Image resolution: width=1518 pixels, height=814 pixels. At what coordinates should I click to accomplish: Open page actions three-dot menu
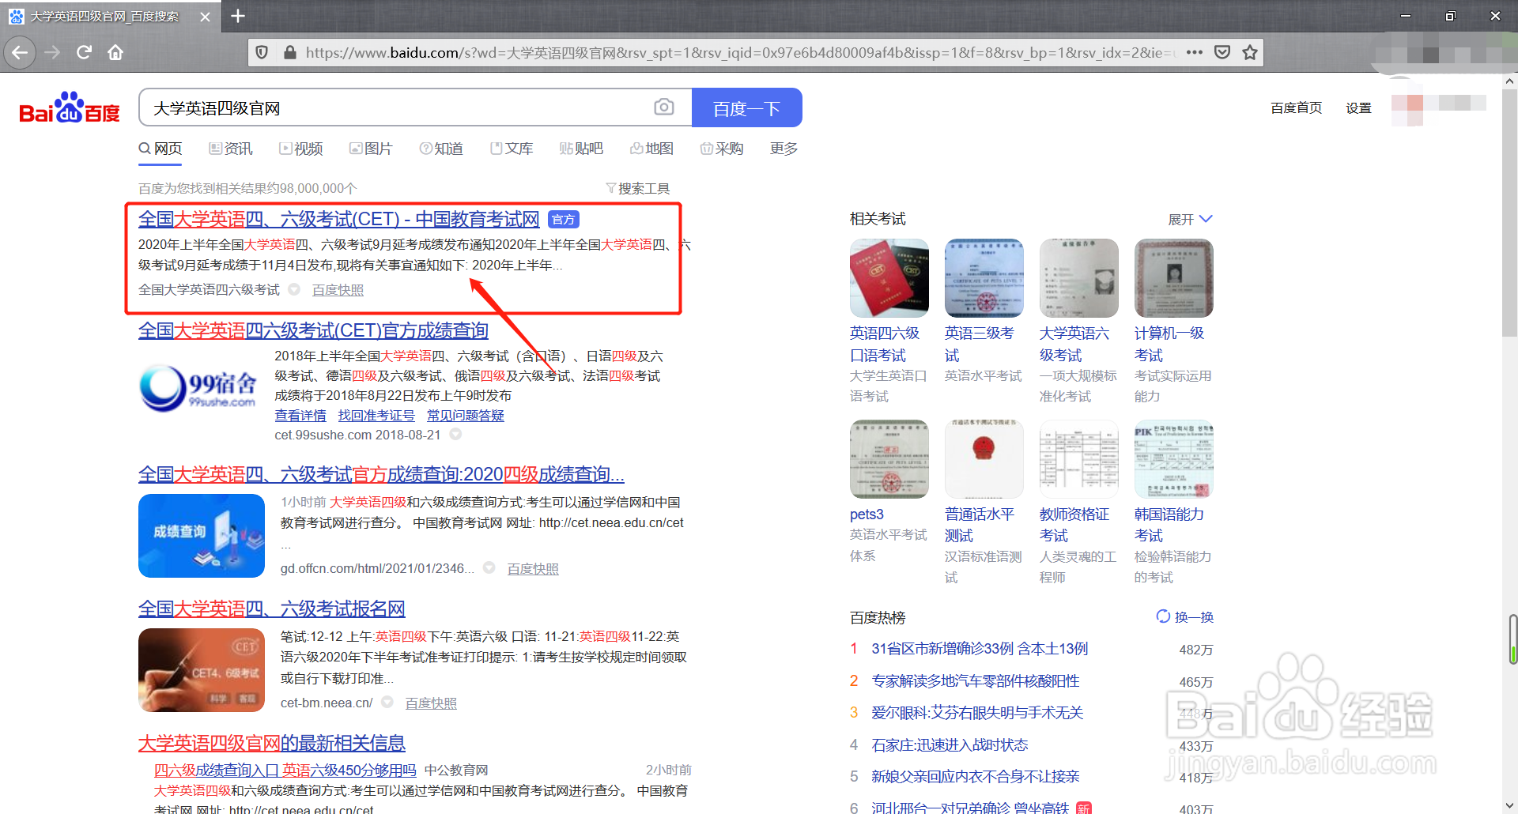point(1195,53)
